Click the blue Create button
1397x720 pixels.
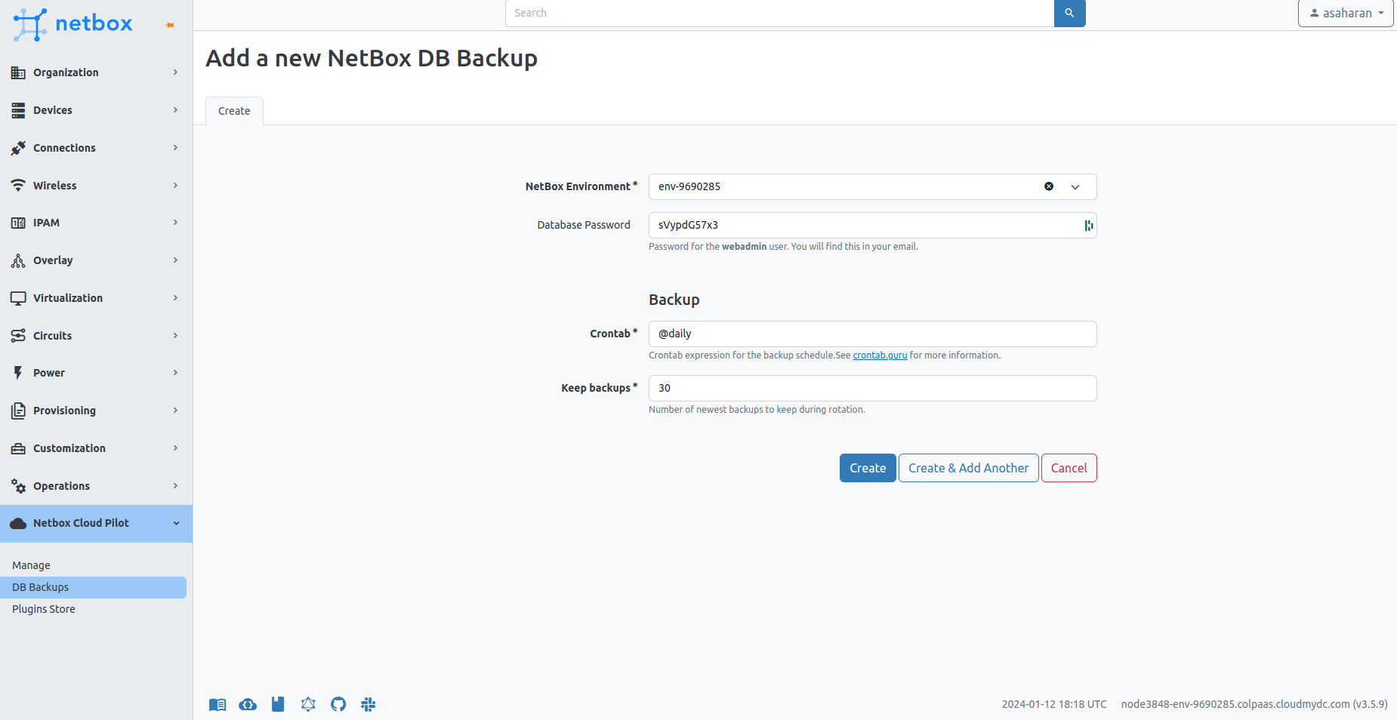point(868,468)
